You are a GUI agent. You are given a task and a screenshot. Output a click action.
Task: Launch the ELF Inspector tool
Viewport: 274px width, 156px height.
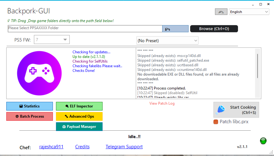[x=79, y=106]
